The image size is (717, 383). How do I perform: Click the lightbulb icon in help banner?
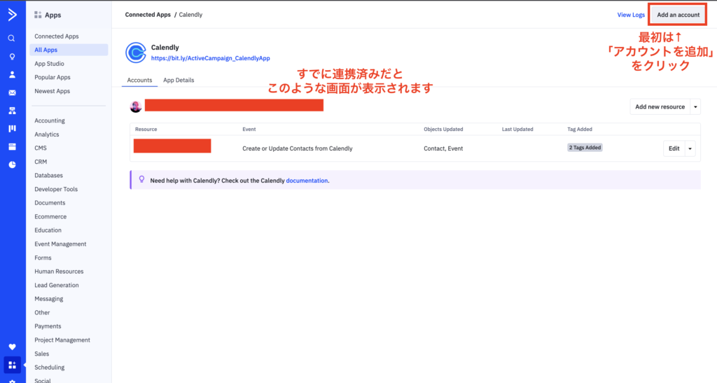click(x=141, y=180)
